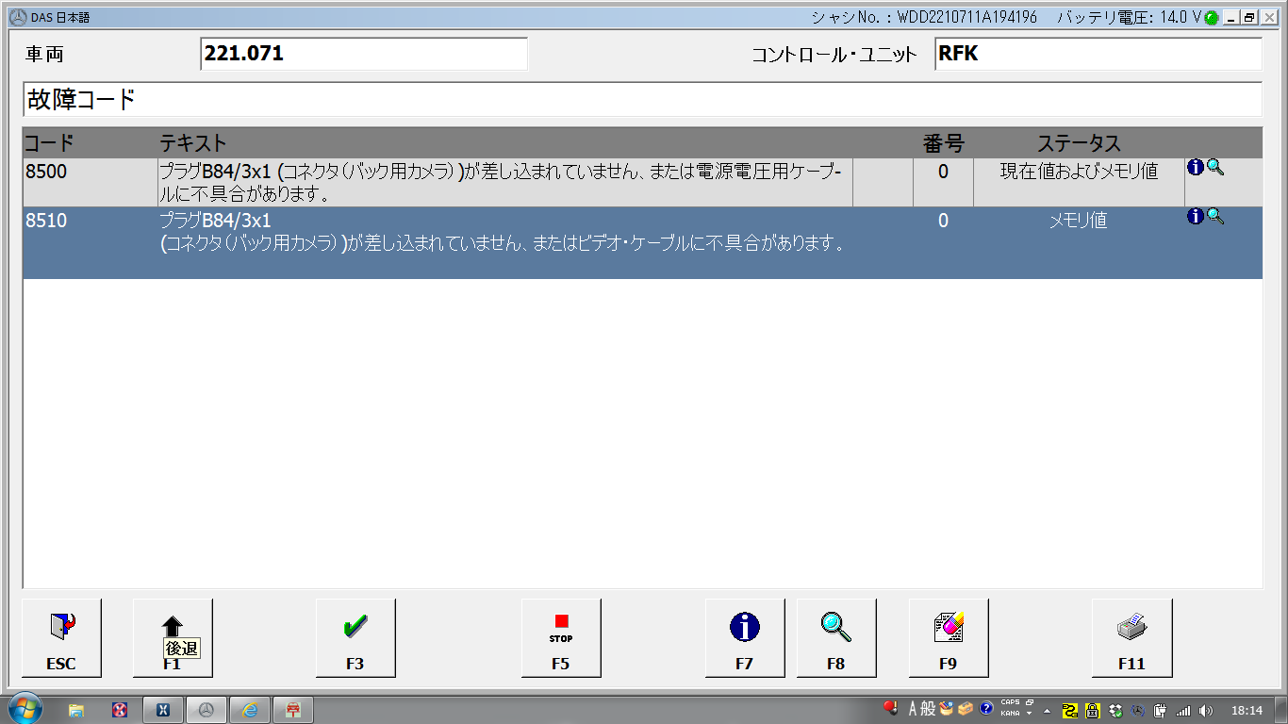Click the テキスト column header
1288x724 pixels.
pos(193,143)
